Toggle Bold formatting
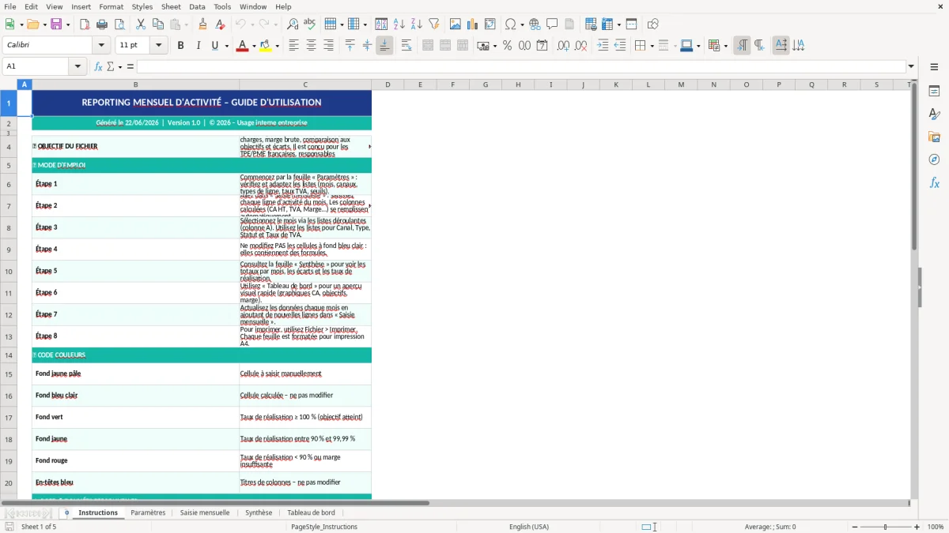Viewport: 949px width, 533px height. [180, 46]
